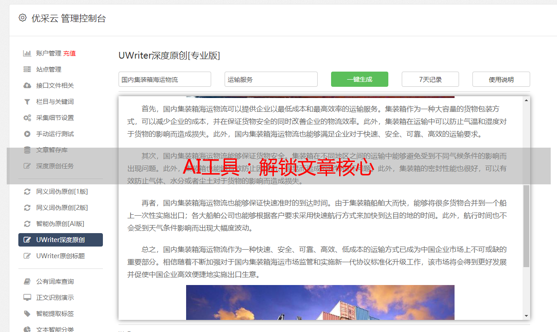Viewport: 557px width, 332px height.
Task: Open the UWriter原创标题 page
Action: coord(60,256)
